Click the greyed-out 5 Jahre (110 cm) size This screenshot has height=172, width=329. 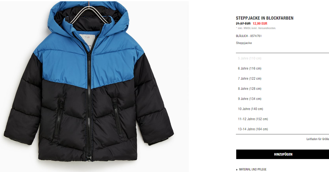click(282, 58)
